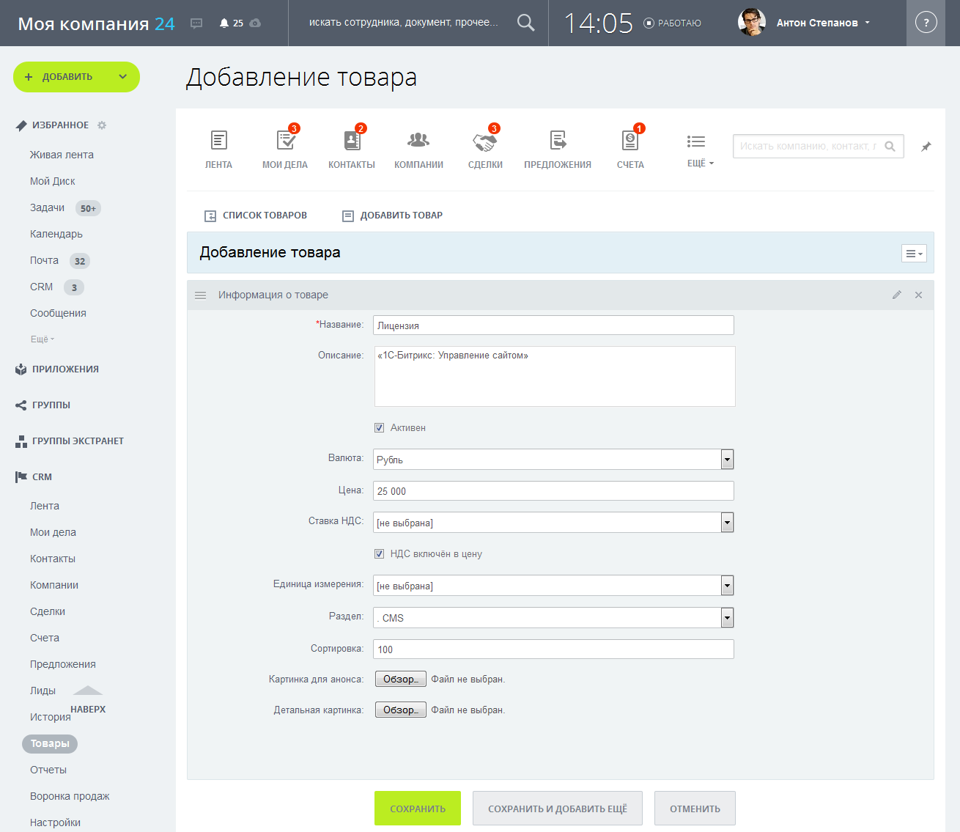
Task: Open Живая лента in sidebar
Action: (62, 155)
